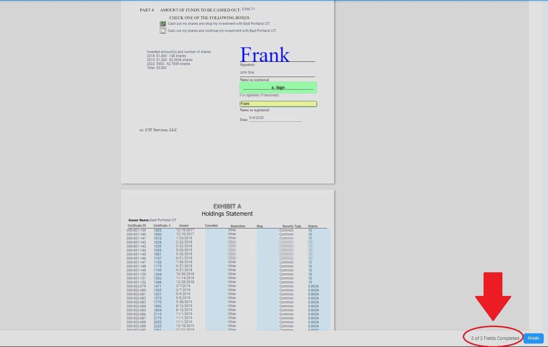
Task: Toggle the "stop my investment" cash out checkbox
Action: click(x=163, y=24)
